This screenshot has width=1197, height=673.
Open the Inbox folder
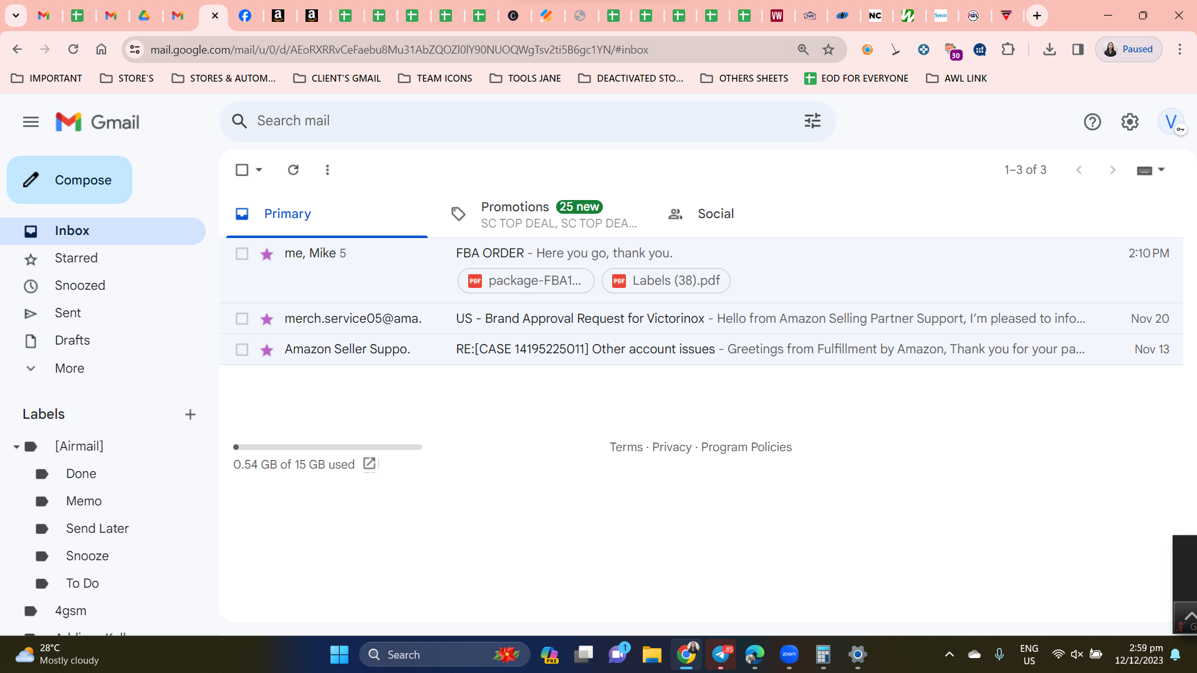pyautogui.click(x=103, y=231)
